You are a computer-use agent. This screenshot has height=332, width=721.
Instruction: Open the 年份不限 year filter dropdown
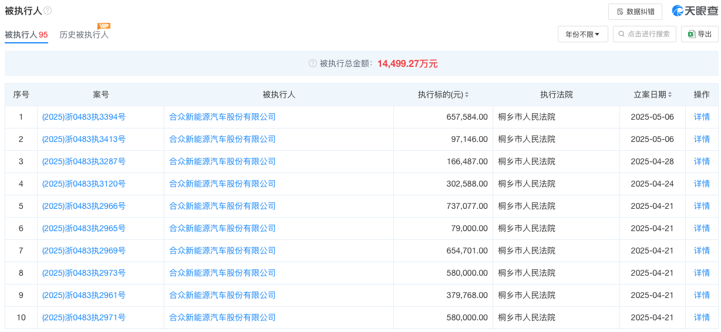pos(582,34)
